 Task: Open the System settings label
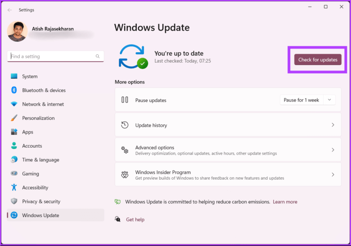[x=30, y=76]
